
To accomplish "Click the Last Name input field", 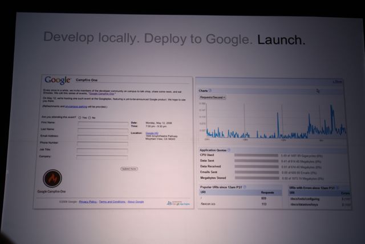I will 103,131.
